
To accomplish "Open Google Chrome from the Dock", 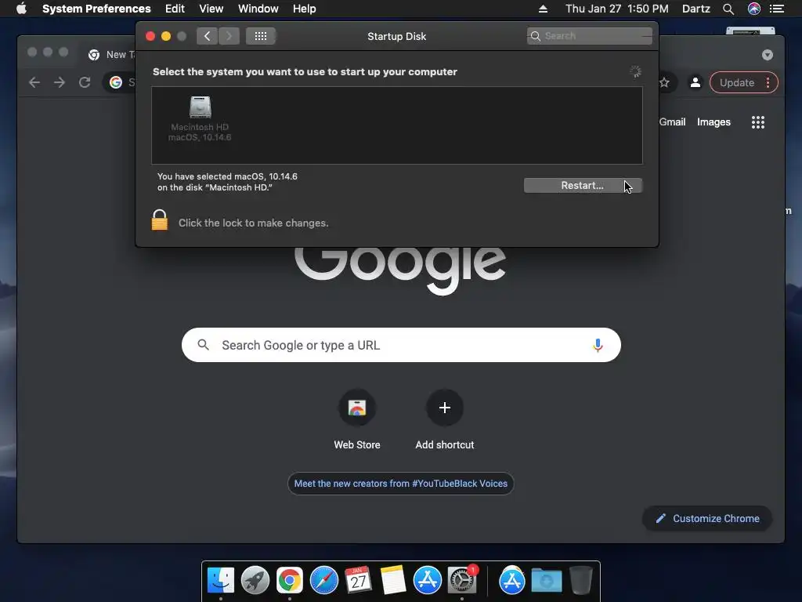I will pos(290,581).
